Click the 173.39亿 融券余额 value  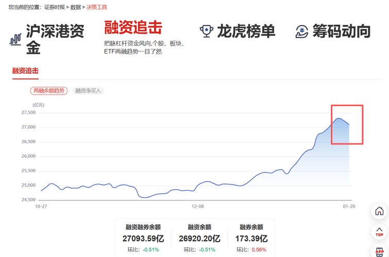[x=251, y=238]
